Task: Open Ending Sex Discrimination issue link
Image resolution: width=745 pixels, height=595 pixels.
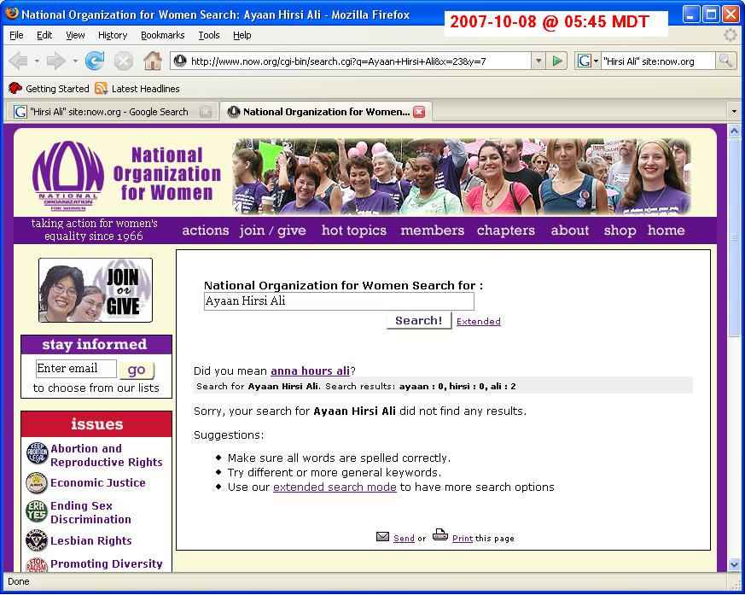Action: 90,512
